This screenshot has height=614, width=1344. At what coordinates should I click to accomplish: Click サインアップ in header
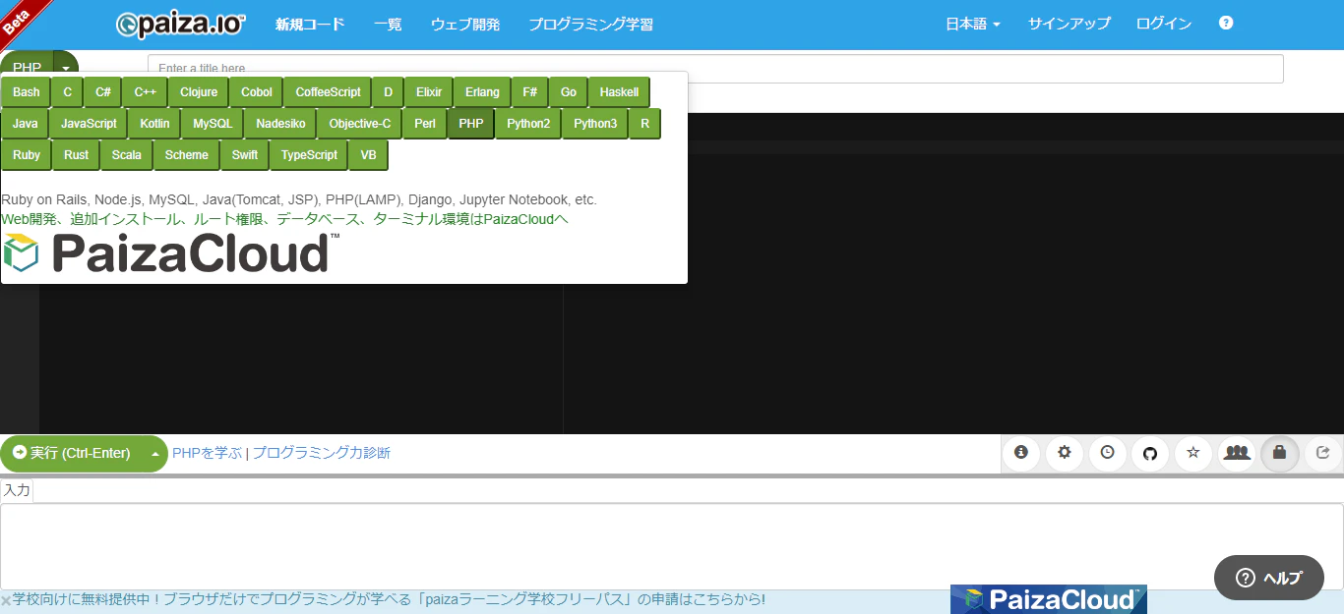[x=1069, y=25]
